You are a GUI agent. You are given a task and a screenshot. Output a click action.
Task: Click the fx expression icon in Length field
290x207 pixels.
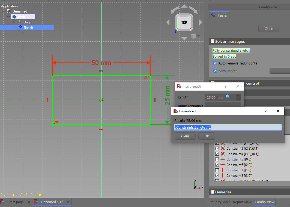click(227, 96)
